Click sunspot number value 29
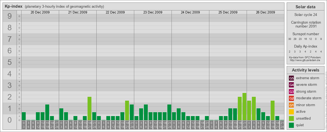 [x=295, y=39]
